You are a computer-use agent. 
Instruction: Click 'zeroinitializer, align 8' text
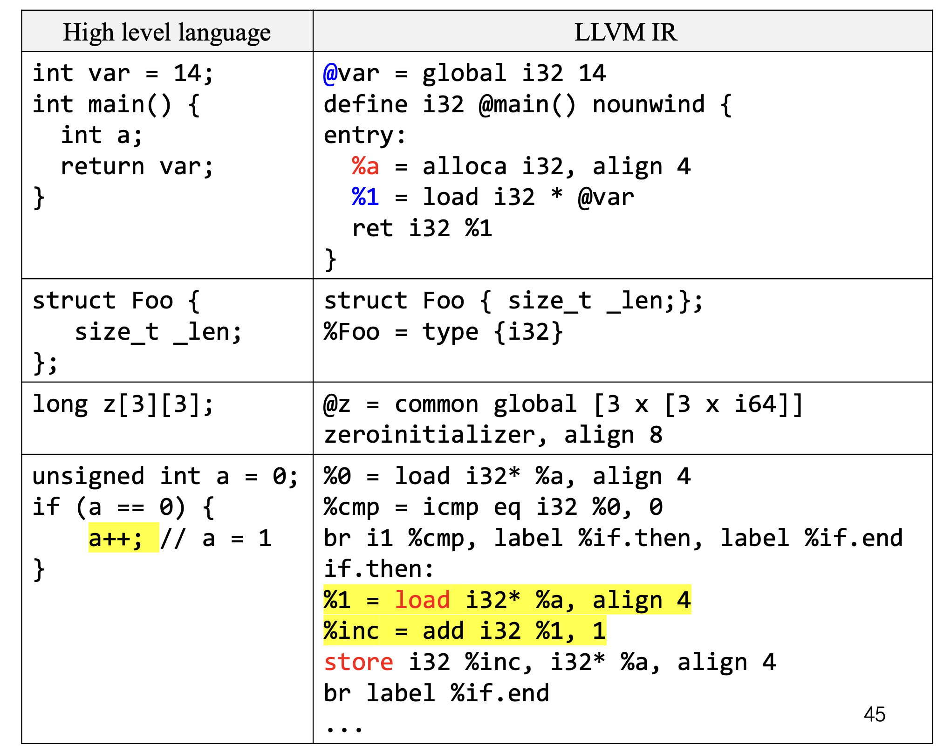(x=493, y=435)
